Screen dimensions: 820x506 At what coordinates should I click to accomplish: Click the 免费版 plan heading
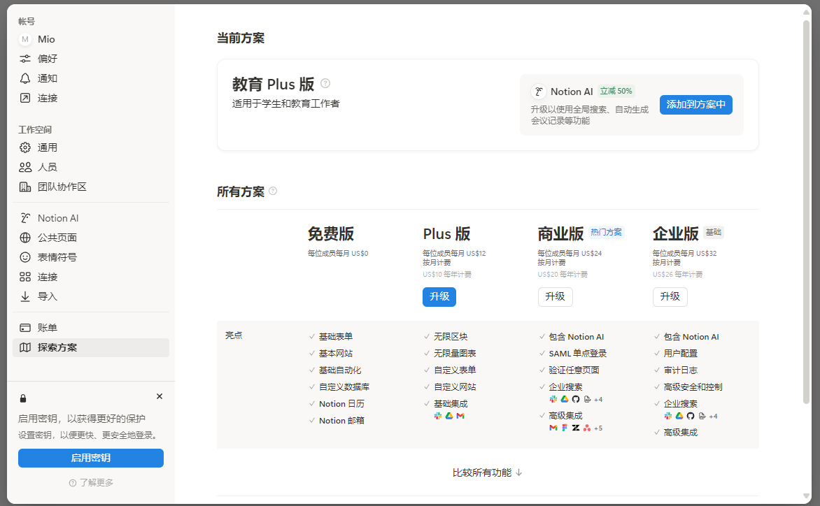point(331,234)
